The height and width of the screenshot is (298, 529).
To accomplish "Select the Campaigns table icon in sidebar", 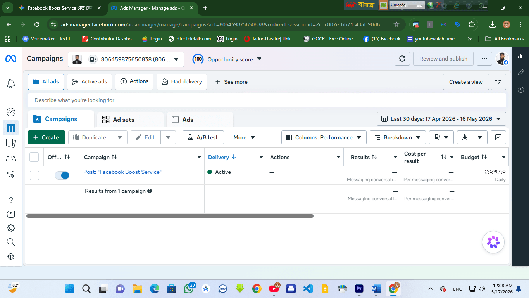I will (11, 128).
